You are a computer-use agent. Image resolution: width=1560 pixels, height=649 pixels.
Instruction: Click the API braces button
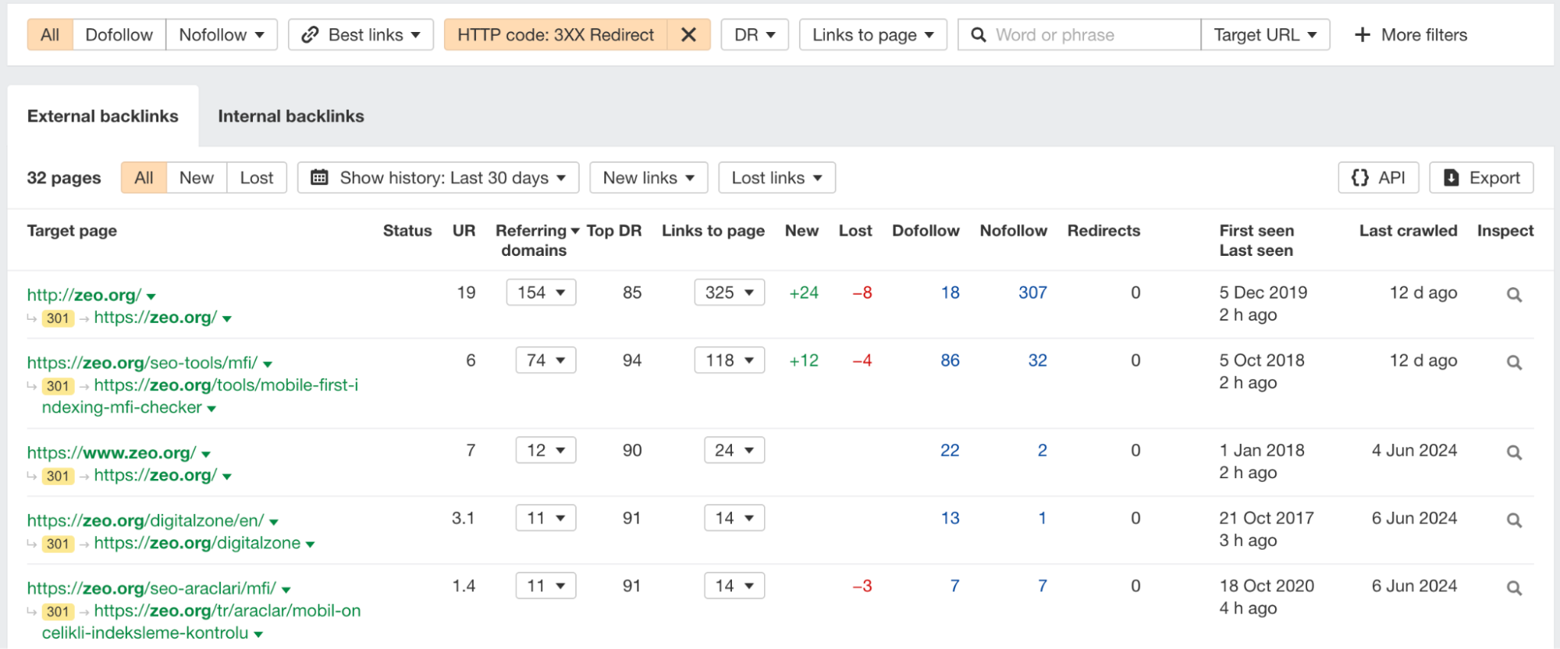[1378, 178]
